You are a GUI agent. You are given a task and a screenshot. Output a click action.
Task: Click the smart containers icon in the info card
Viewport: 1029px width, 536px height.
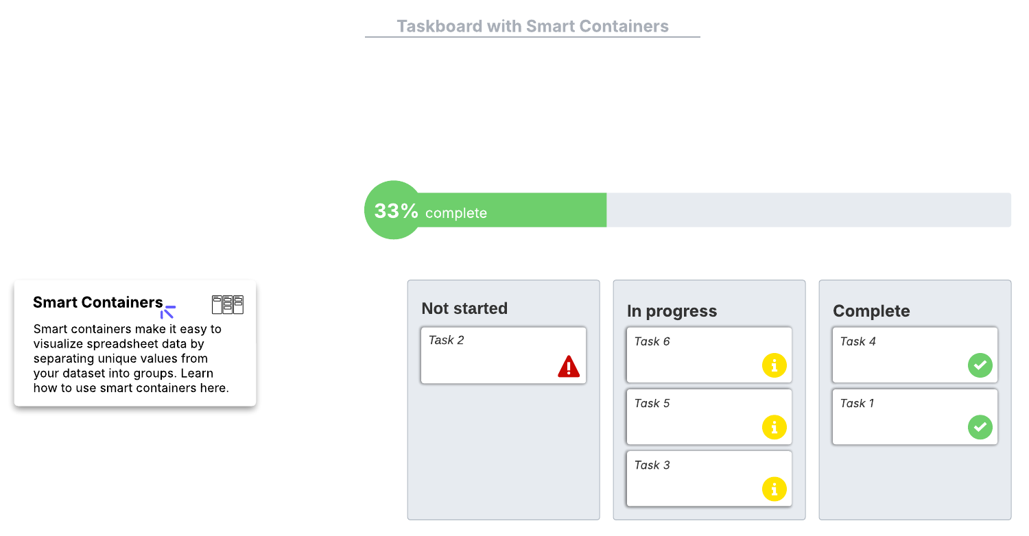click(x=228, y=304)
